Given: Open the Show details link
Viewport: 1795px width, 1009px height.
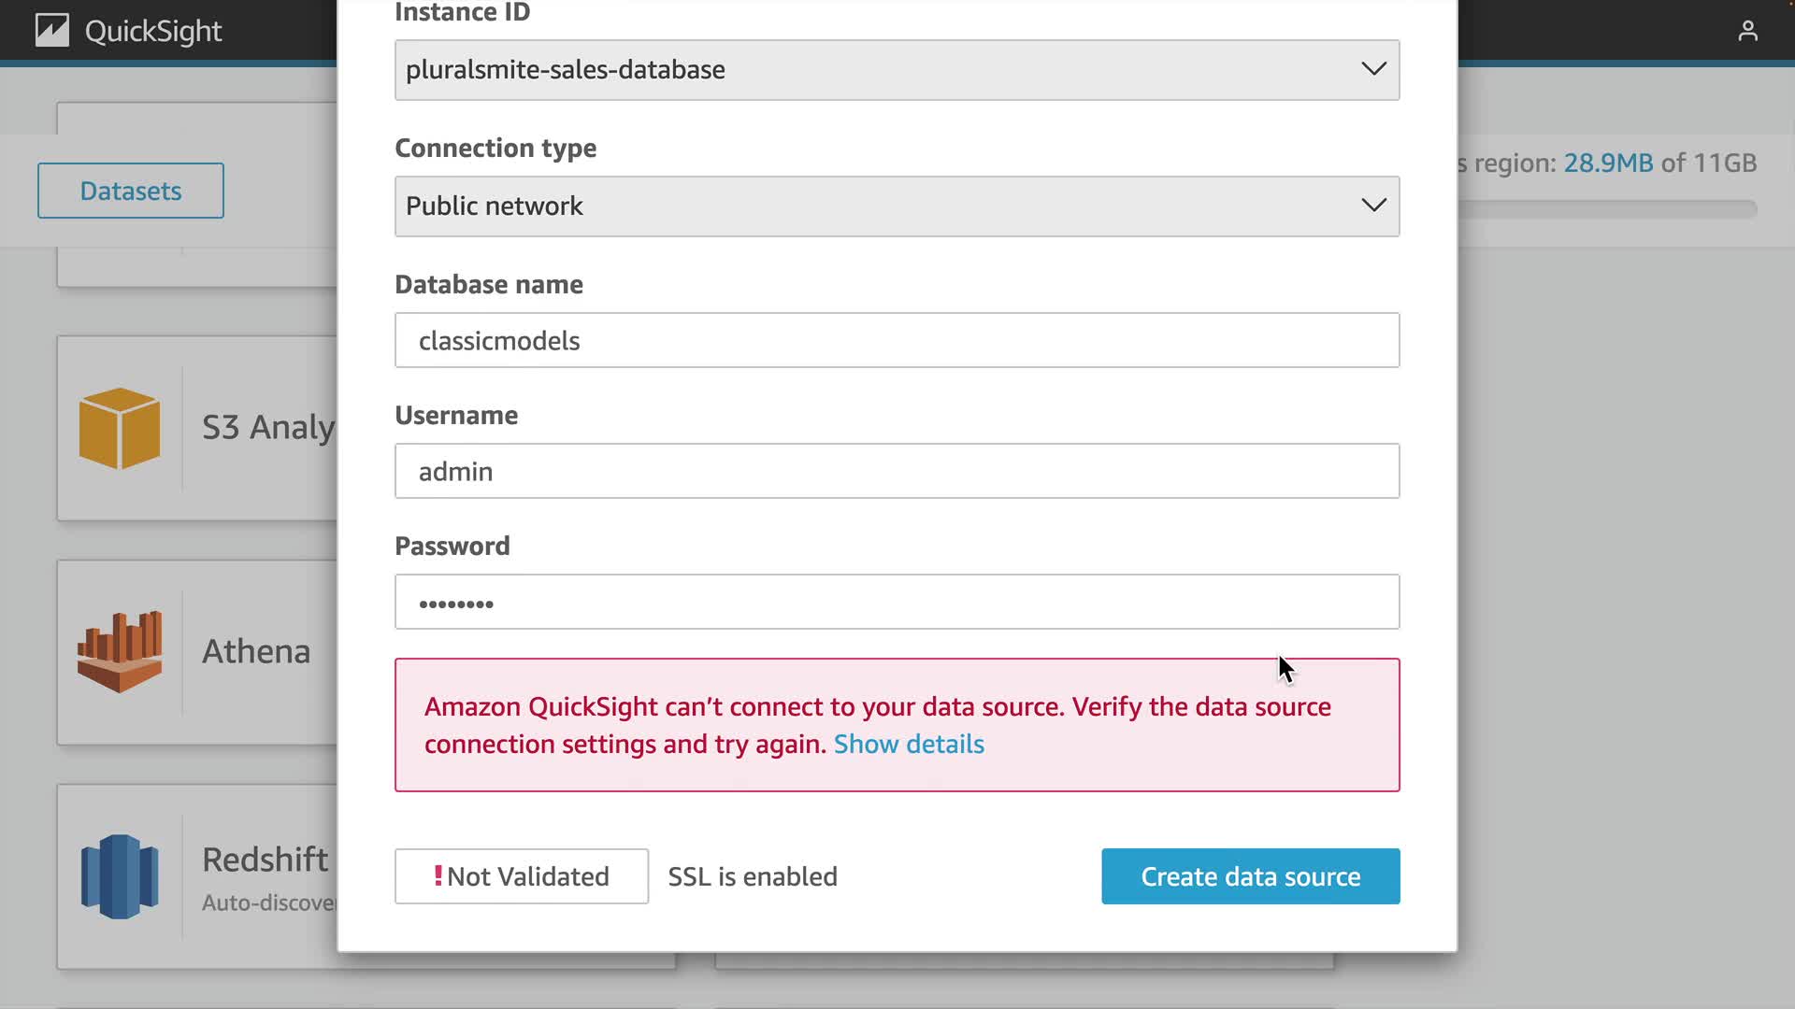Looking at the screenshot, I should (909, 745).
